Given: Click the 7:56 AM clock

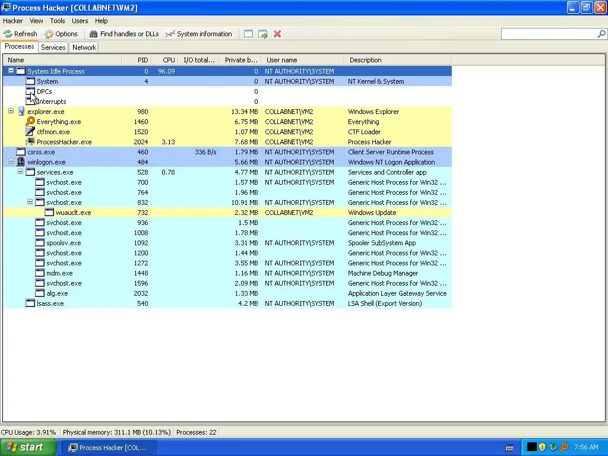Looking at the screenshot, I should pyautogui.click(x=586, y=447).
